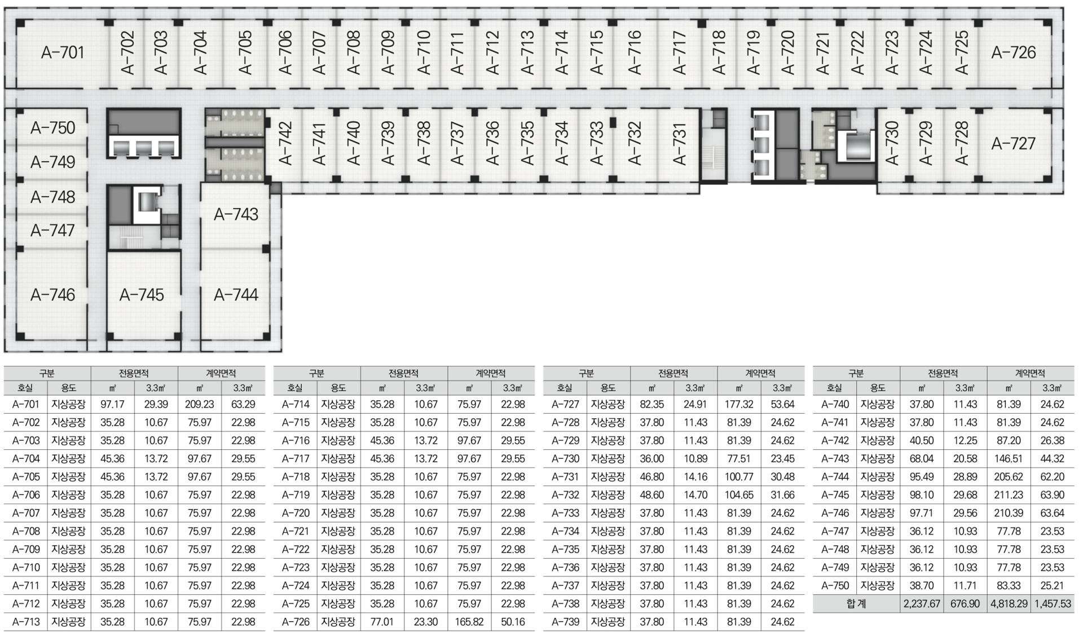The image size is (1083, 637).
Task: Select room A-727 on the floor plan
Action: 1014,143
